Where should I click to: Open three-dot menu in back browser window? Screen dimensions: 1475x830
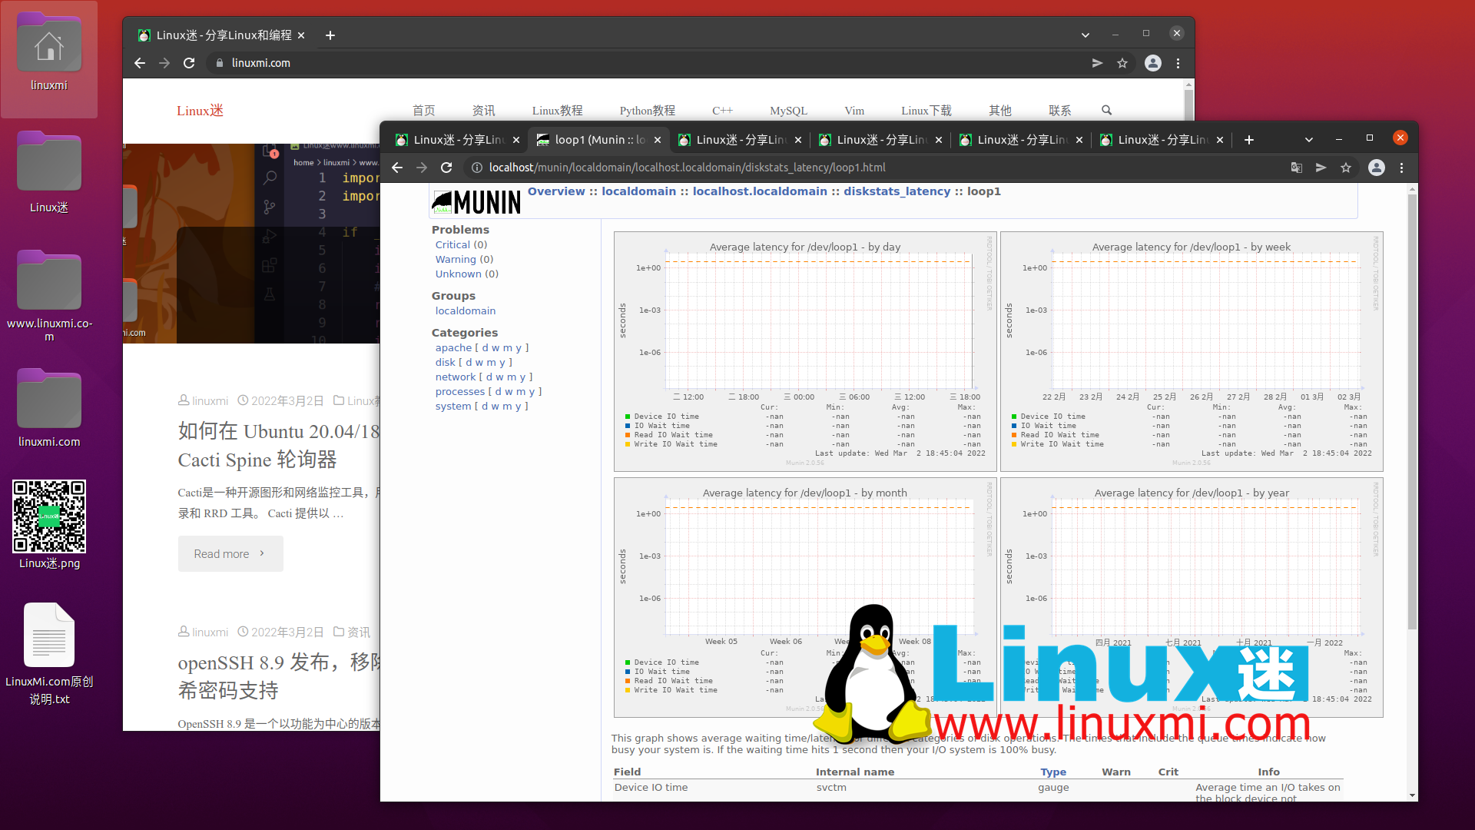(x=1178, y=63)
